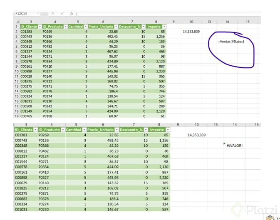280x220 pixels.
Task: Select row header 12
Action: click(17, 81)
